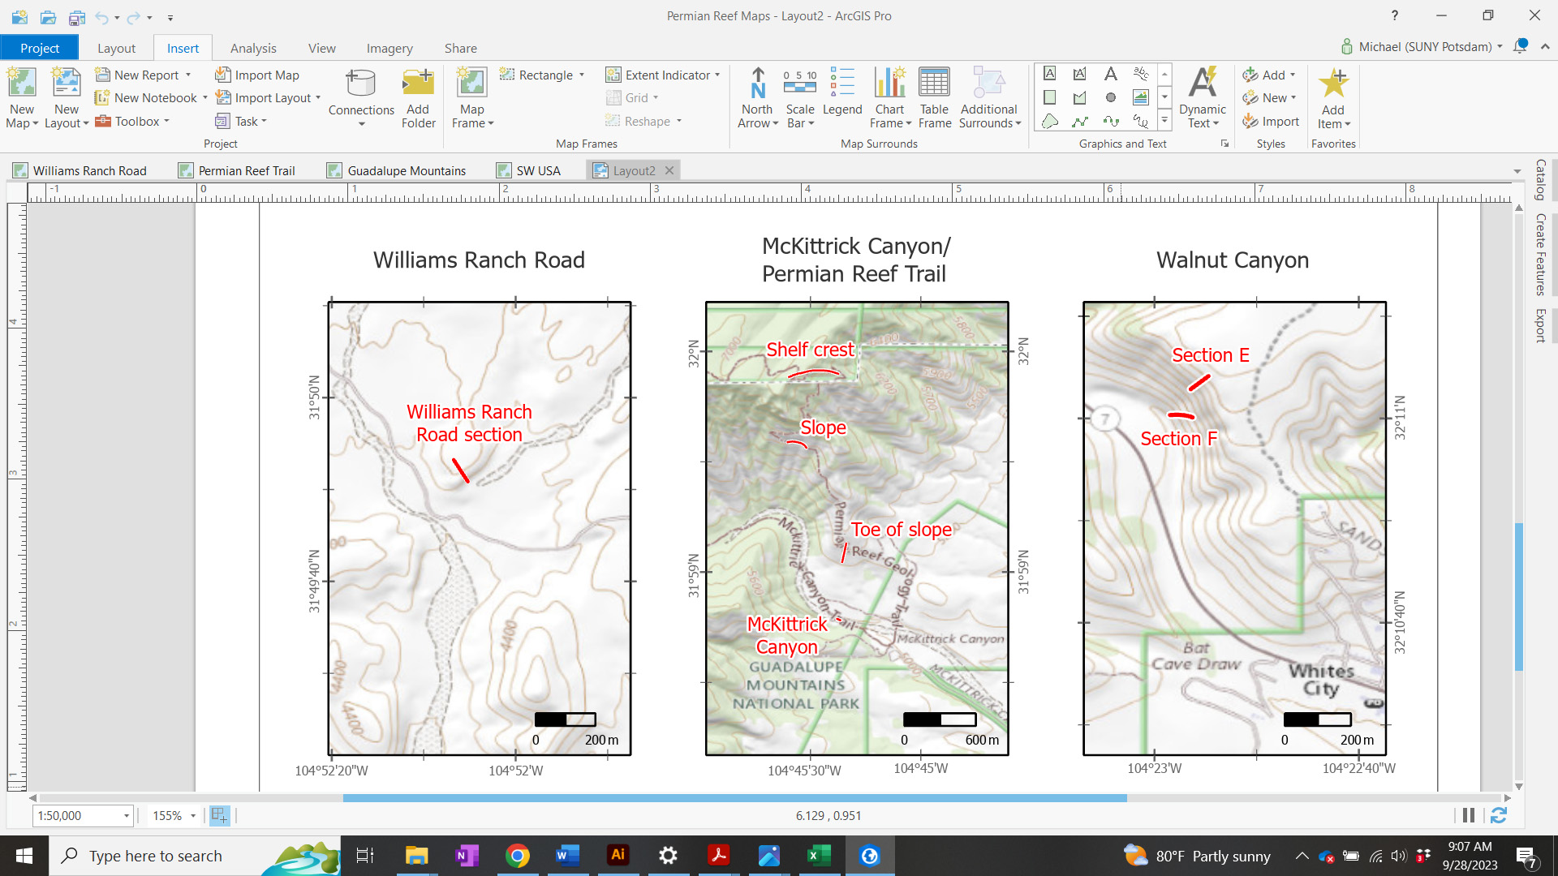The height and width of the screenshot is (876, 1558).
Task: Switch to the Guadalupe Mountains map tab
Action: click(406, 170)
